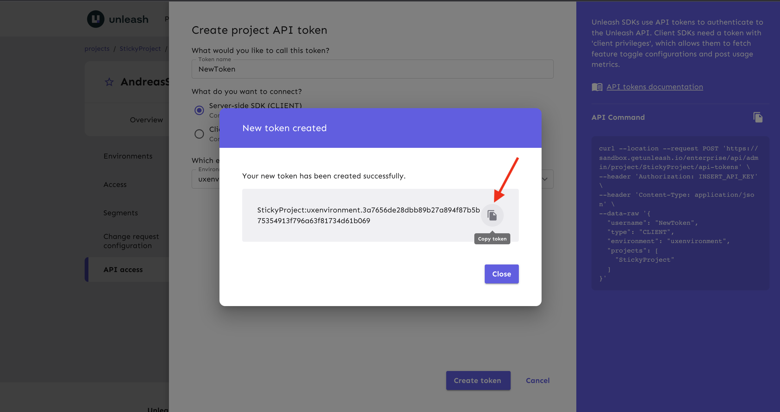Click the Token name input field
The width and height of the screenshot is (780, 412).
pos(372,69)
